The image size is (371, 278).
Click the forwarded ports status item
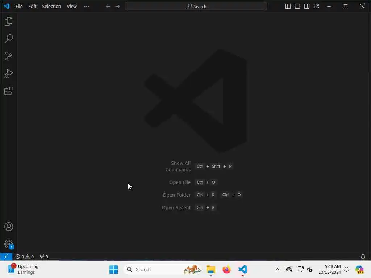(44, 257)
